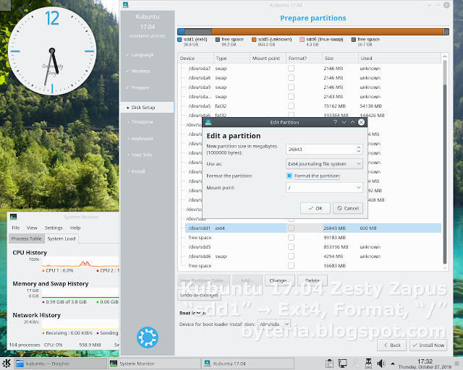Click the Keyboard step in installer sidebar

pyautogui.click(x=142, y=138)
